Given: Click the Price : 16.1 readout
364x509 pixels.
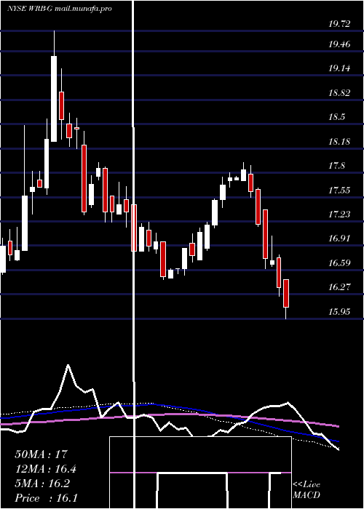Looking at the screenshot, I should (46, 498).
